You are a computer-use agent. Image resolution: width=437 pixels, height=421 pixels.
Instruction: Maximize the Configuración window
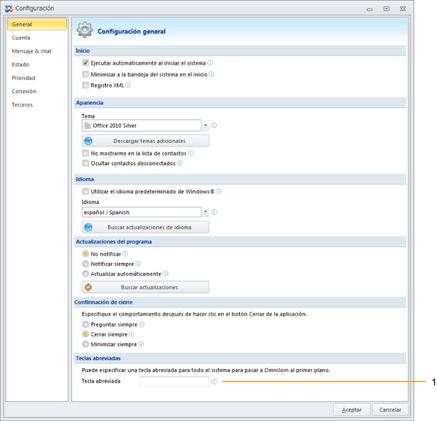pyautogui.click(x=386, y=9)
